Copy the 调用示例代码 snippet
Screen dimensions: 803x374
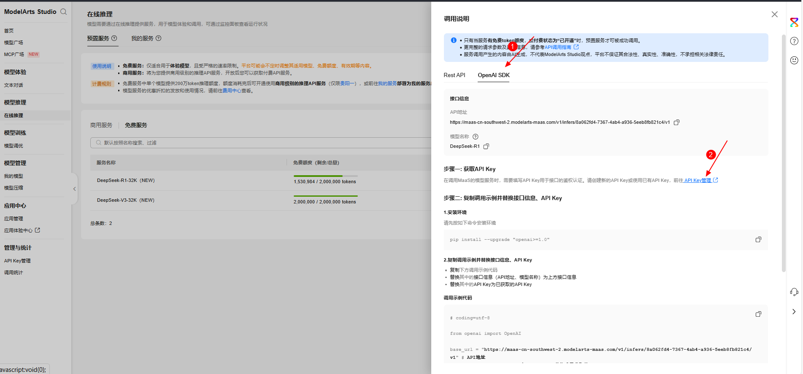[758, 314]
